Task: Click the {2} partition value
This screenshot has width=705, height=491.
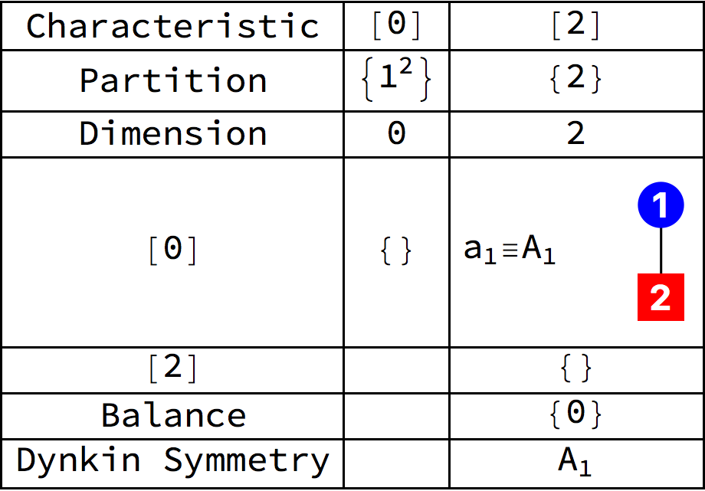Action: tap(575, 80)
